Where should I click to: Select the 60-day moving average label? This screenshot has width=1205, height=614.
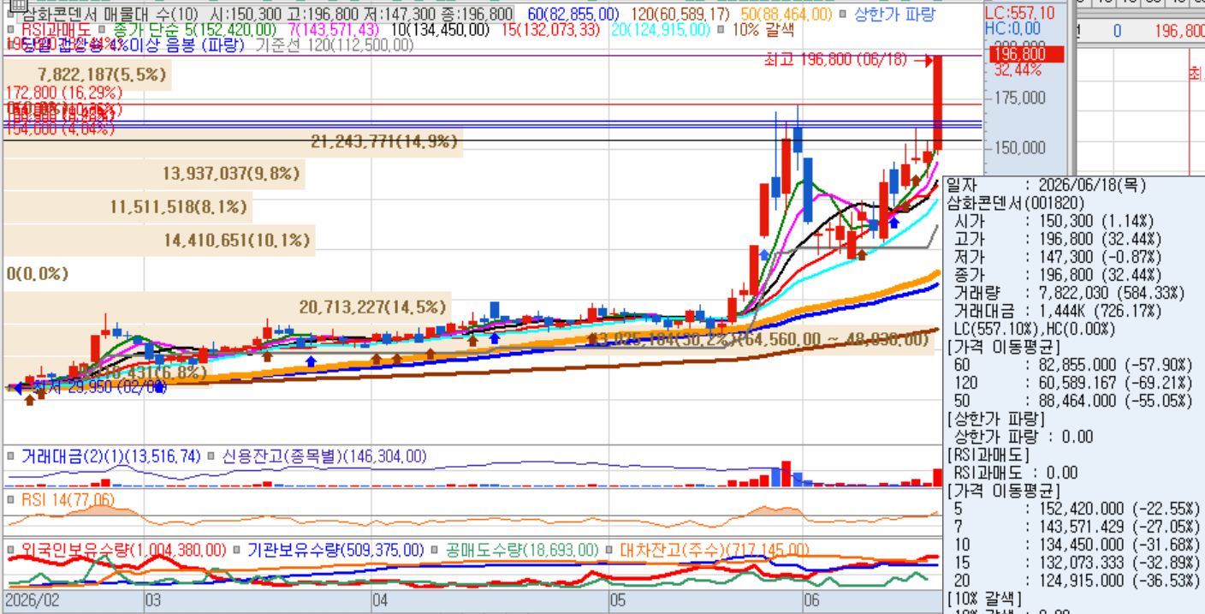(x=573, y=15)
